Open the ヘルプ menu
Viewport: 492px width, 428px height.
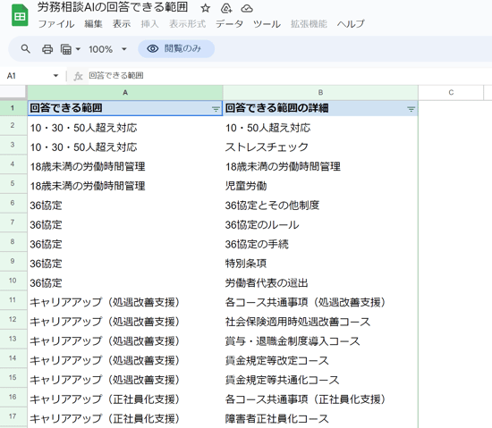point(351,24)
